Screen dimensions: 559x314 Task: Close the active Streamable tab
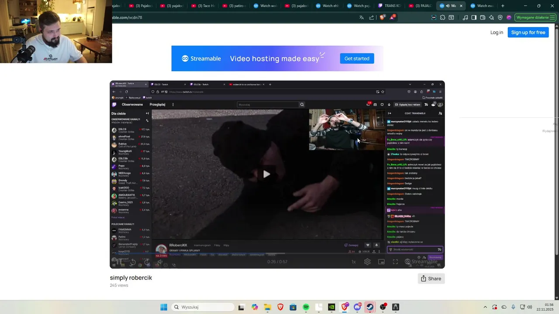(461, 6)
